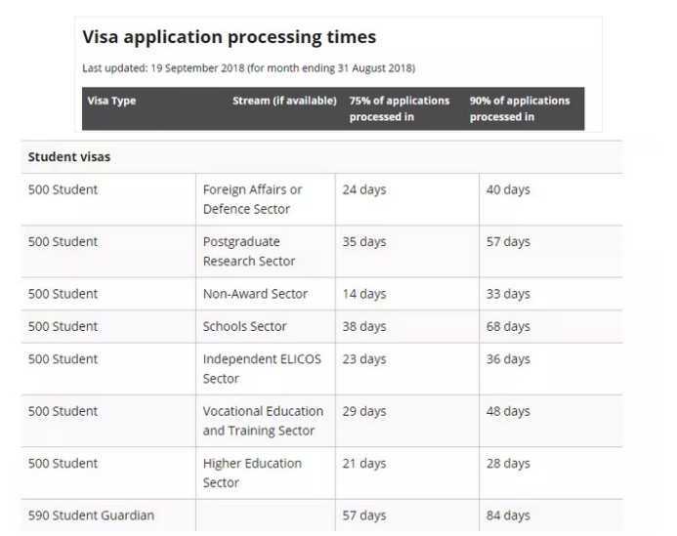Select "Vocational Education and Training Sector" cell
The height and width of the screenshot is (536, 677).
[263, 421]
